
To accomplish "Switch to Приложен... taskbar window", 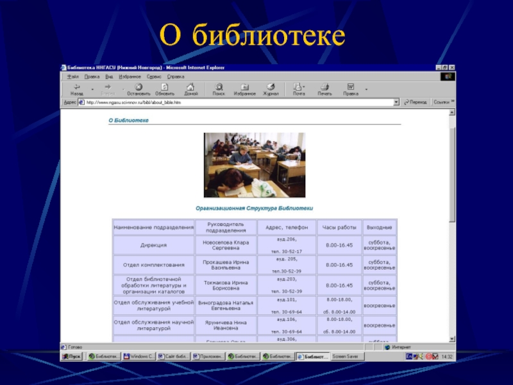I will [x=208, y=357].
